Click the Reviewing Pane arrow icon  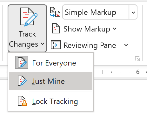click(56, 45)
